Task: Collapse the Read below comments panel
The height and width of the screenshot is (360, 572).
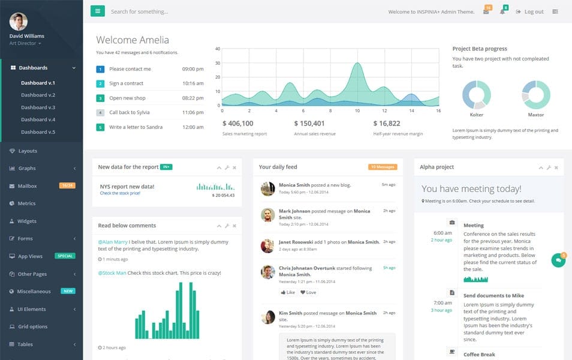Action: (x=219, y=226)
